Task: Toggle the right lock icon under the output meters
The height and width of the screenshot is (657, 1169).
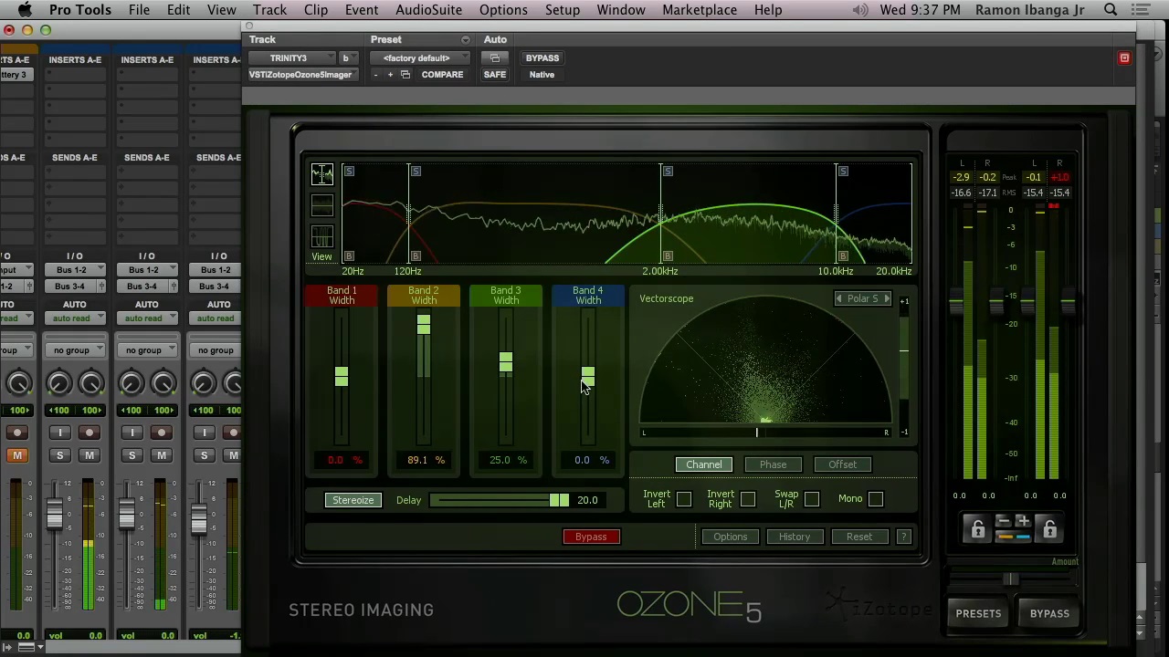Action: pos(1049,529)
